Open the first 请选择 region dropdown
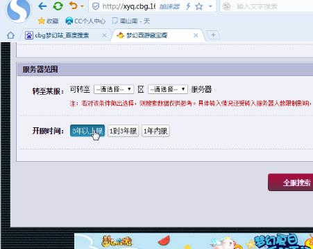The height and width of the screenshot is (249, 313). coord(114,89)
